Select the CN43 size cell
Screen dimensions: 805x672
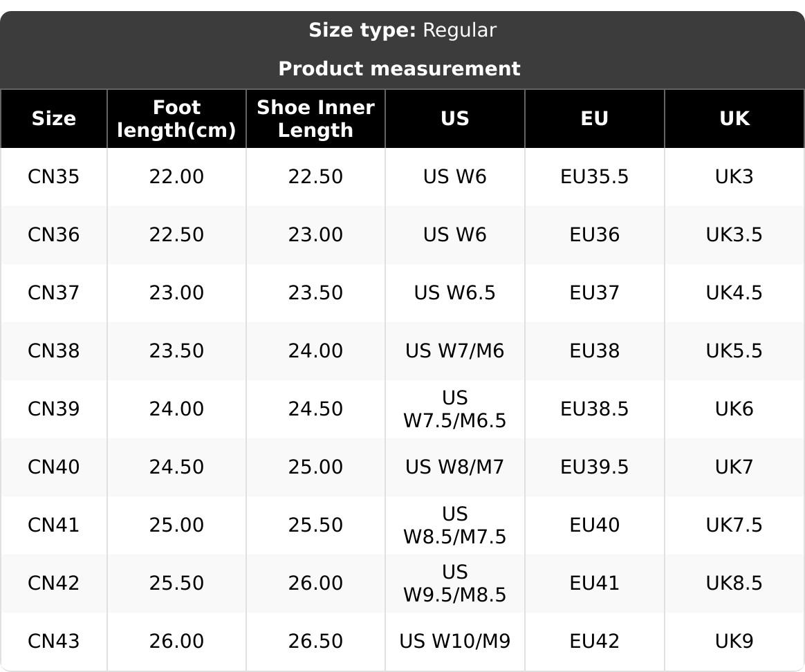pyautogui.click(x=53, y=642)
